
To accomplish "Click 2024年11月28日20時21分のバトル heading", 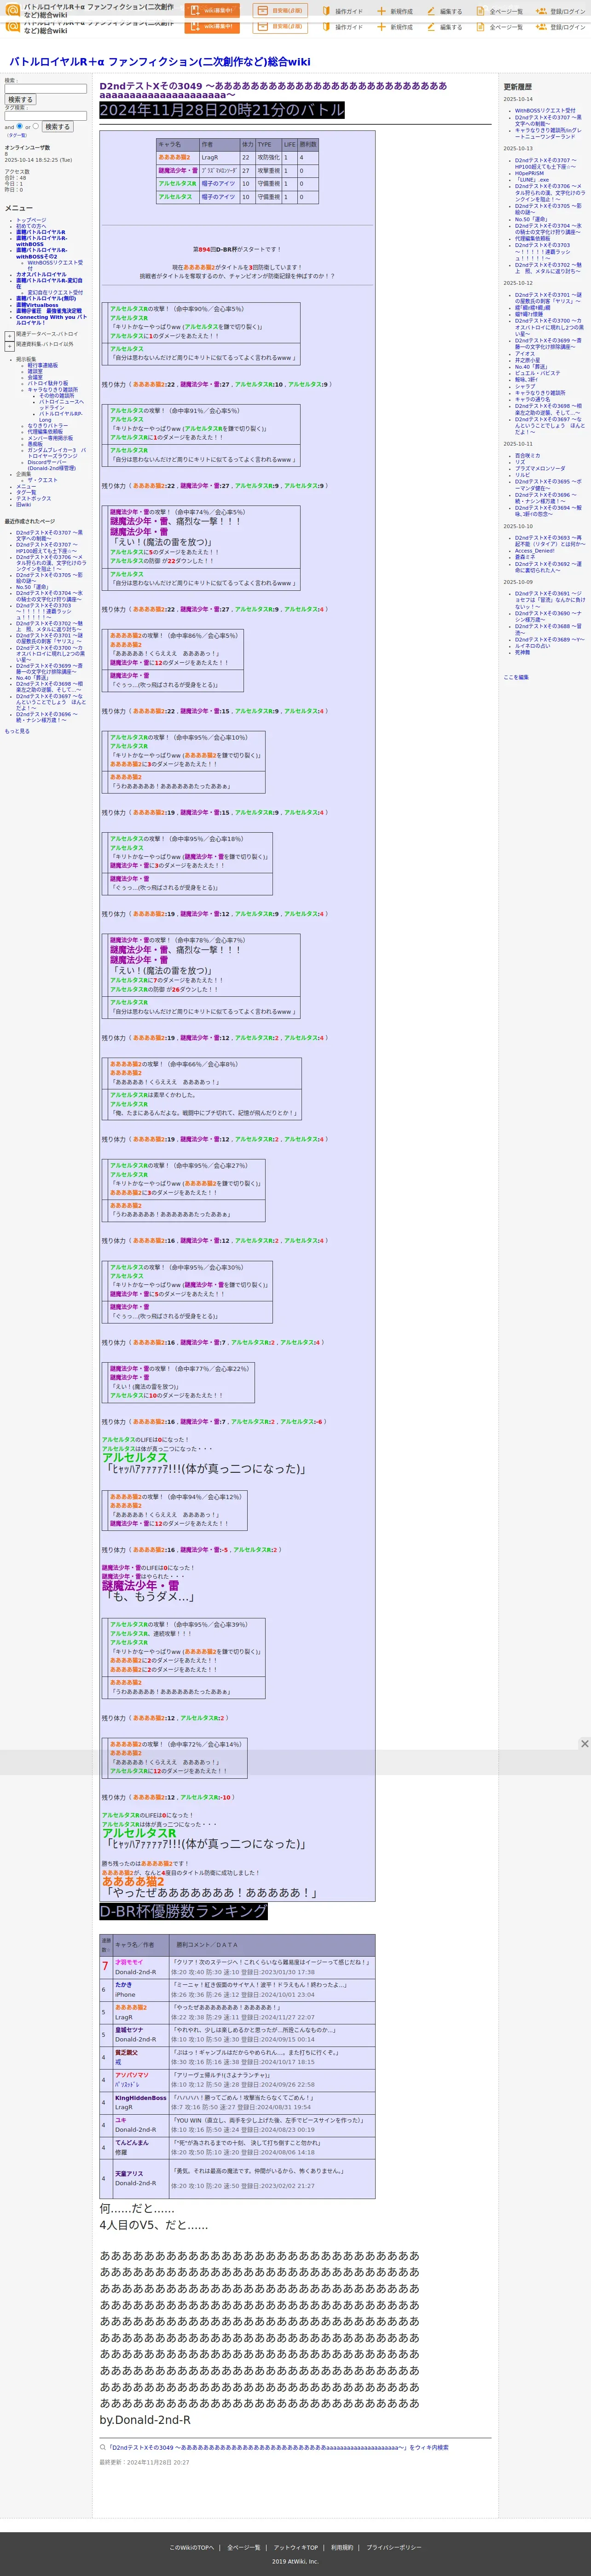I will [222, 110].
